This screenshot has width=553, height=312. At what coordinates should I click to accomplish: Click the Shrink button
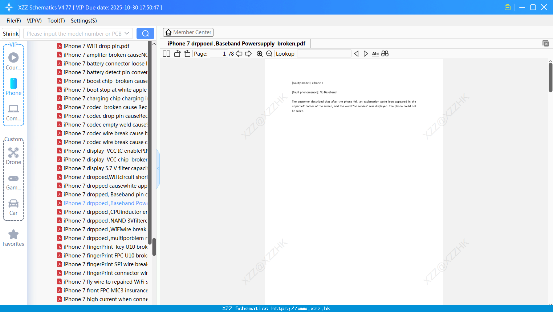[x=11, y=33]
